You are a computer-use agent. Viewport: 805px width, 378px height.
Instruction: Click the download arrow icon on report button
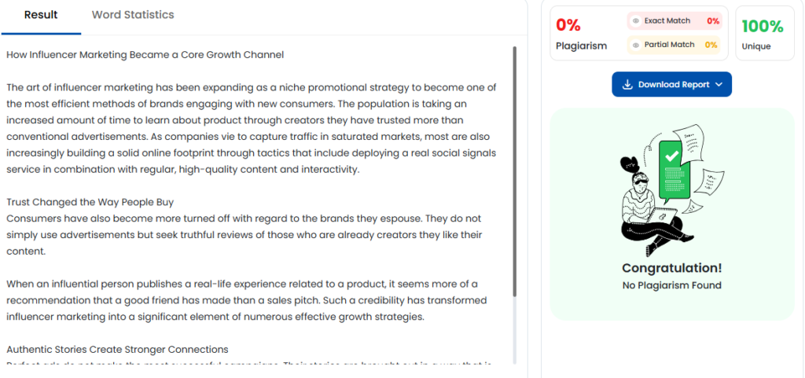627,85
